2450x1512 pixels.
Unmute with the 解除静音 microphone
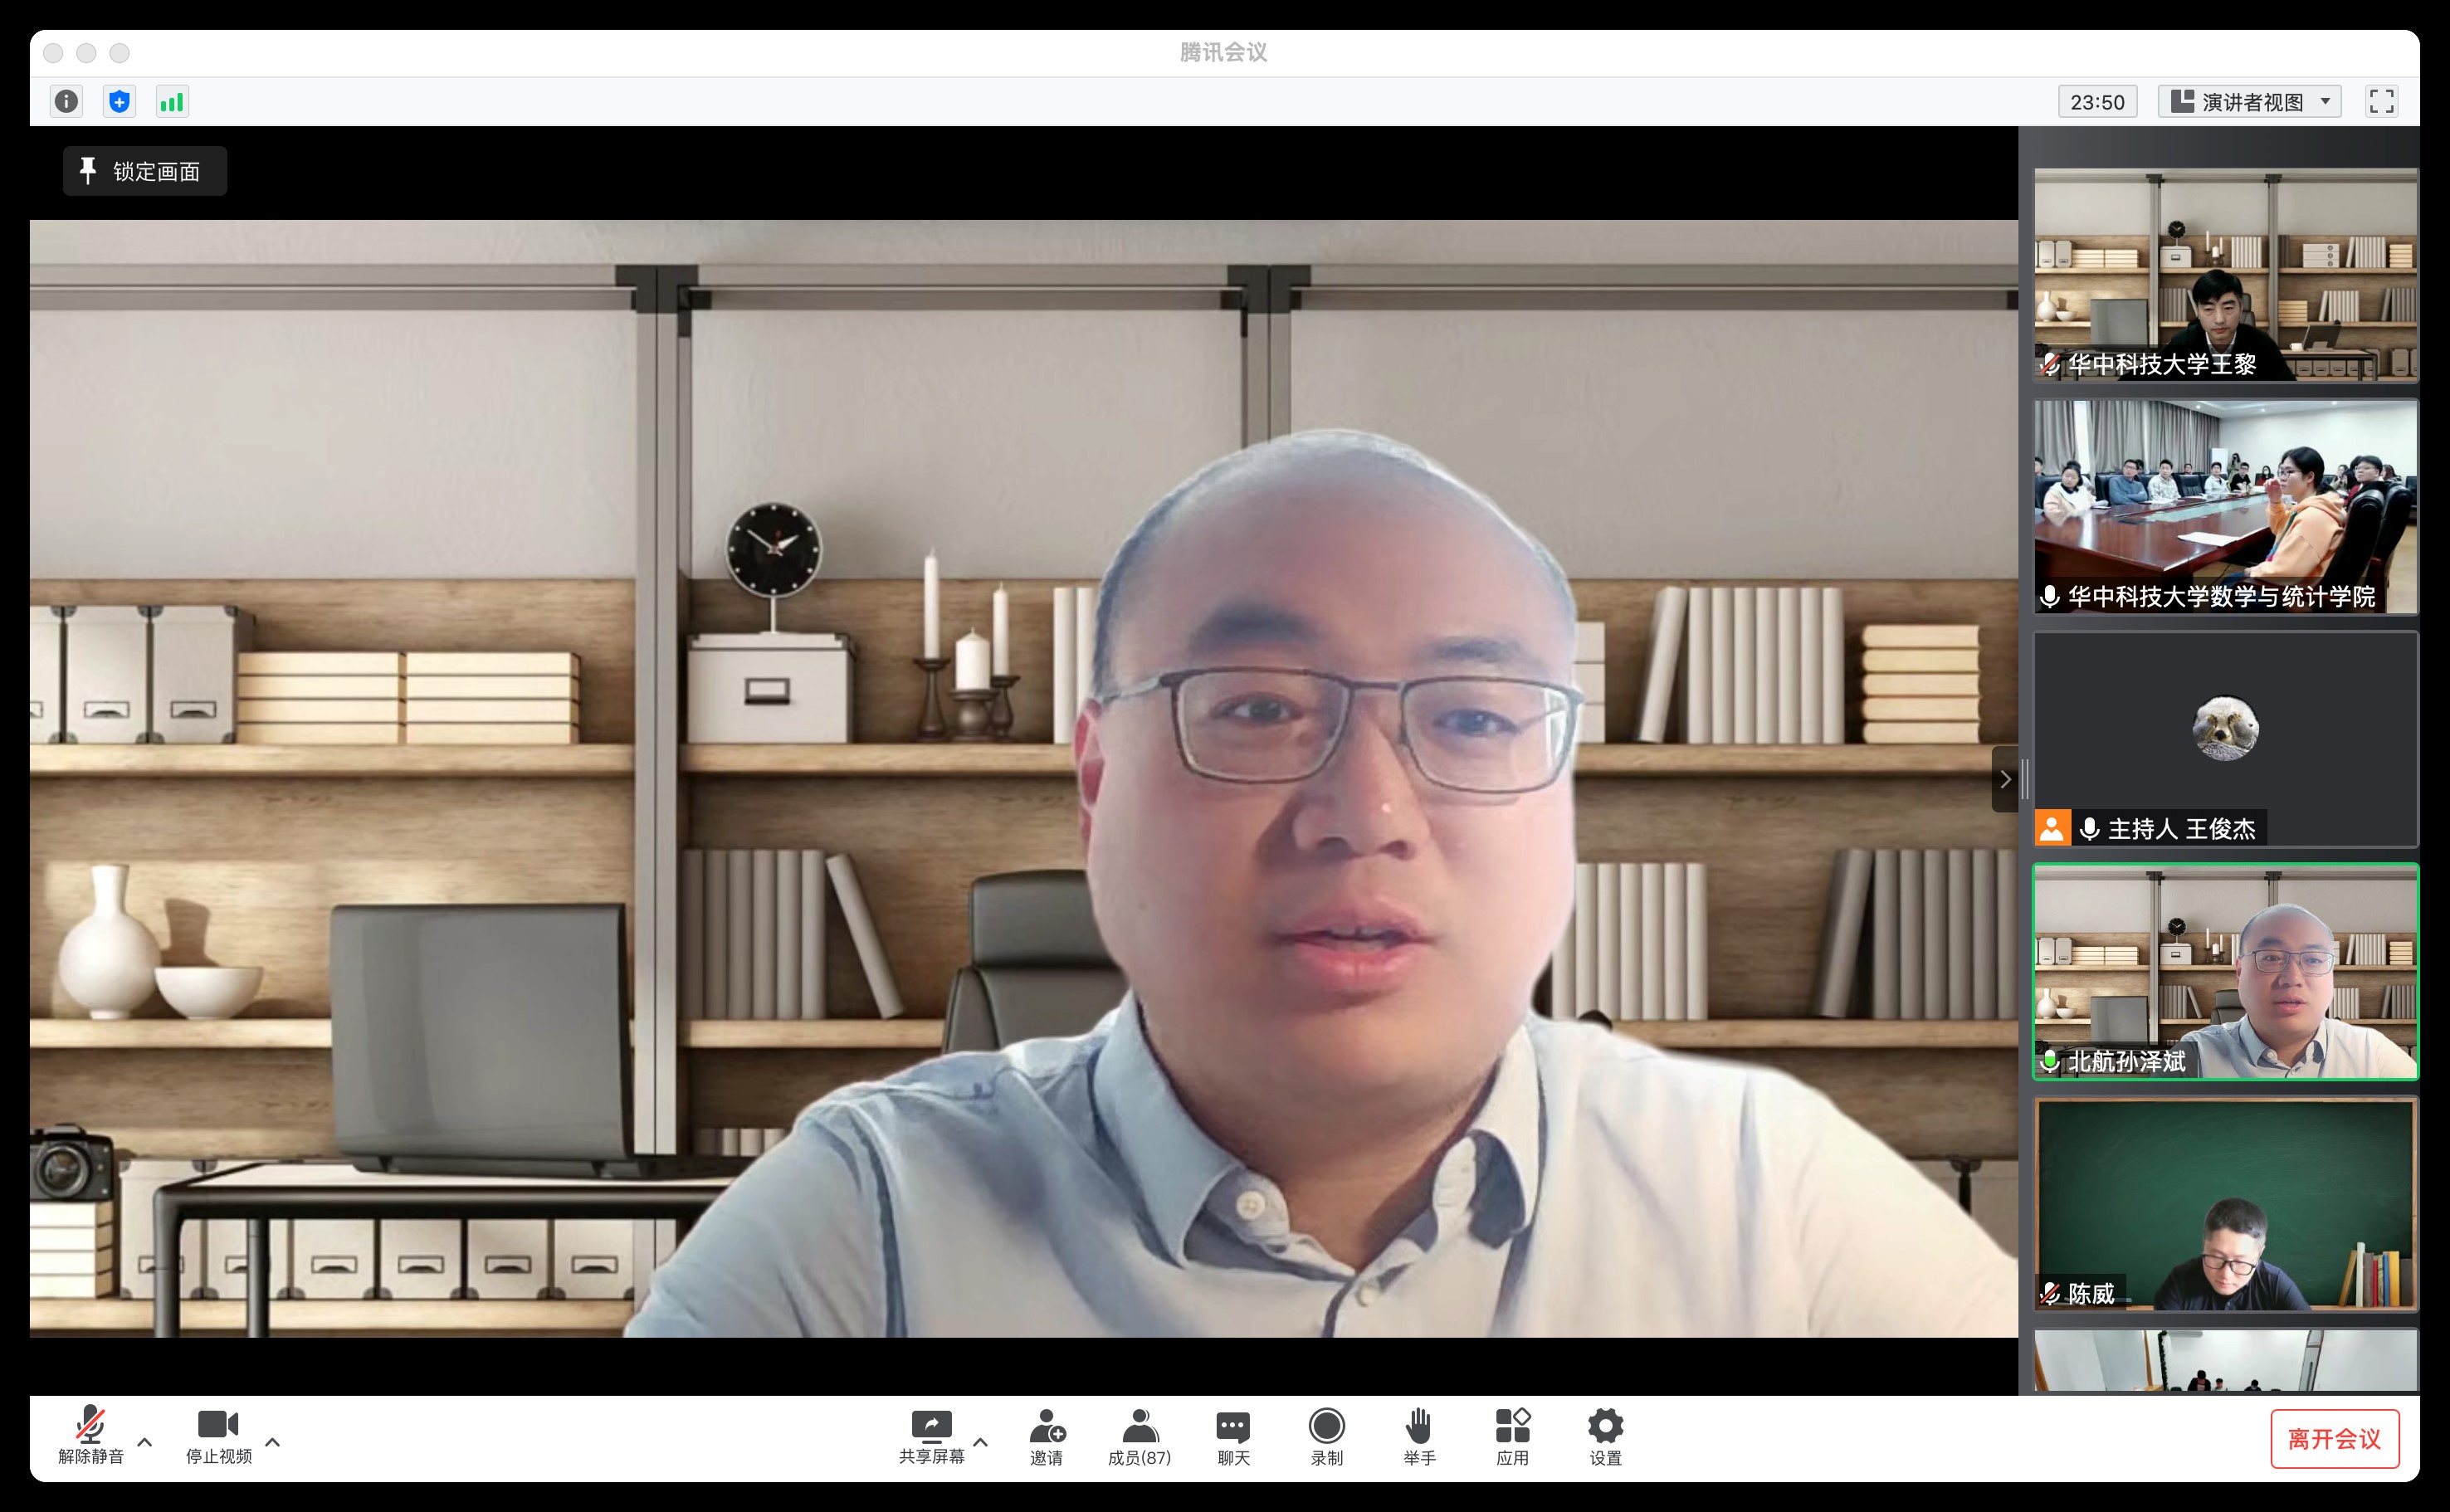(91, 1436)
